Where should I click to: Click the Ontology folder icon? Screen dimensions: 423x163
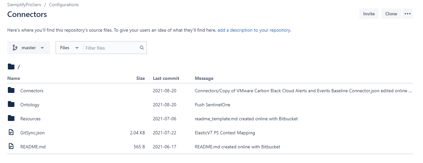click(11, 104)
